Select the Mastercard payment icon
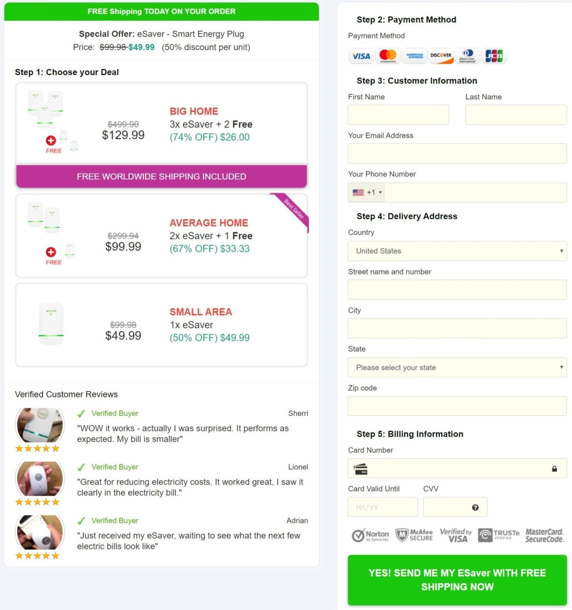 pos(388,56)
